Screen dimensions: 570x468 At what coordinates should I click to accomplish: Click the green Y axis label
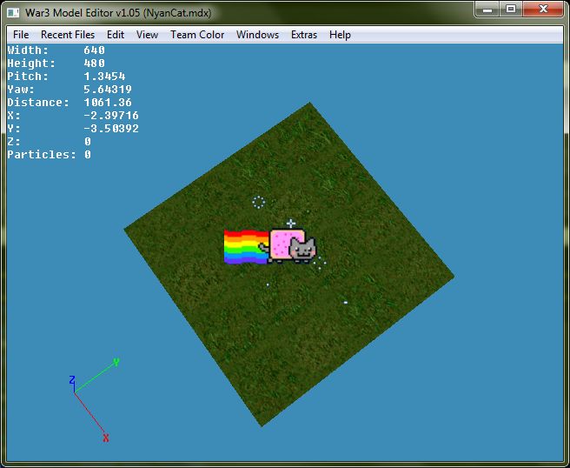116,362
